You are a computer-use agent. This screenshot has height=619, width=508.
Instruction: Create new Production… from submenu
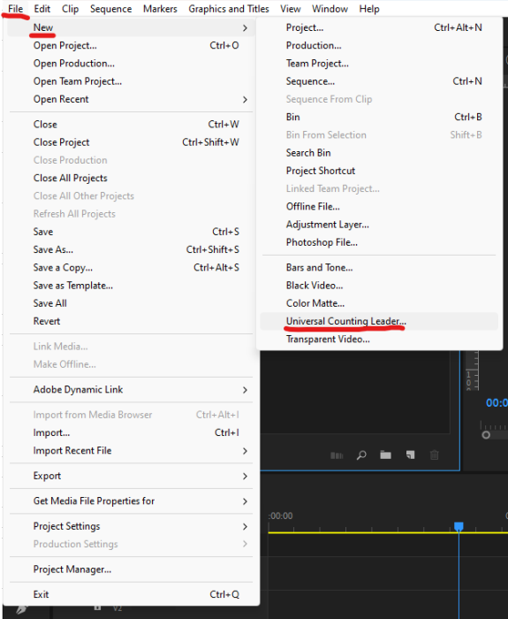pos(379,45)
